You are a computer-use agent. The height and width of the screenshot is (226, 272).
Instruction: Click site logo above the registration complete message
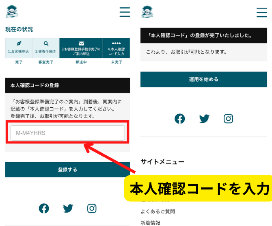pyautogui.click(x=147, y=12)
